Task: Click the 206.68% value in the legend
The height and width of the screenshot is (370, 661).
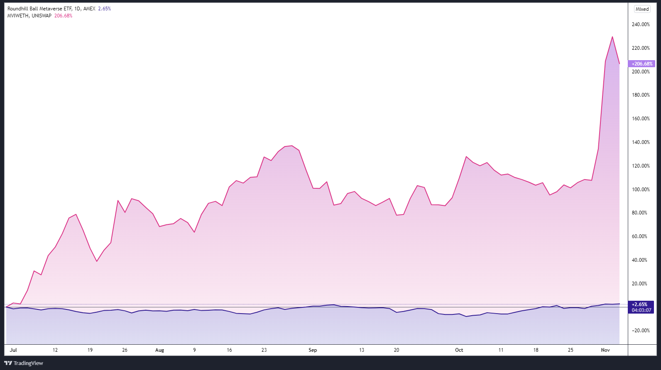Action: click(x=63, y=16)
